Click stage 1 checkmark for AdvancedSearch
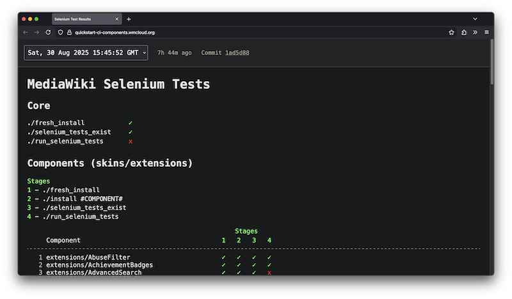 223,273
